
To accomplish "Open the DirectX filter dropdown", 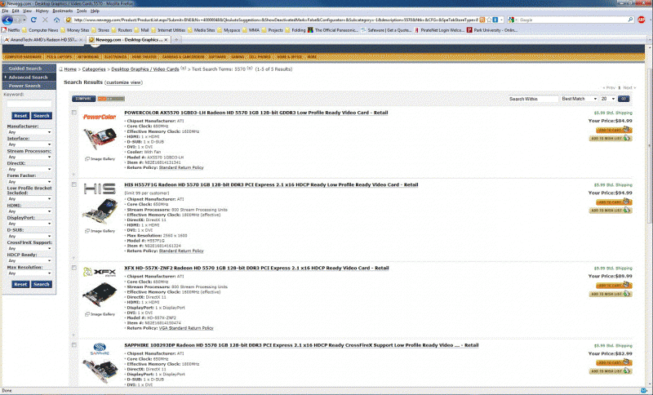I will point(29,170).
